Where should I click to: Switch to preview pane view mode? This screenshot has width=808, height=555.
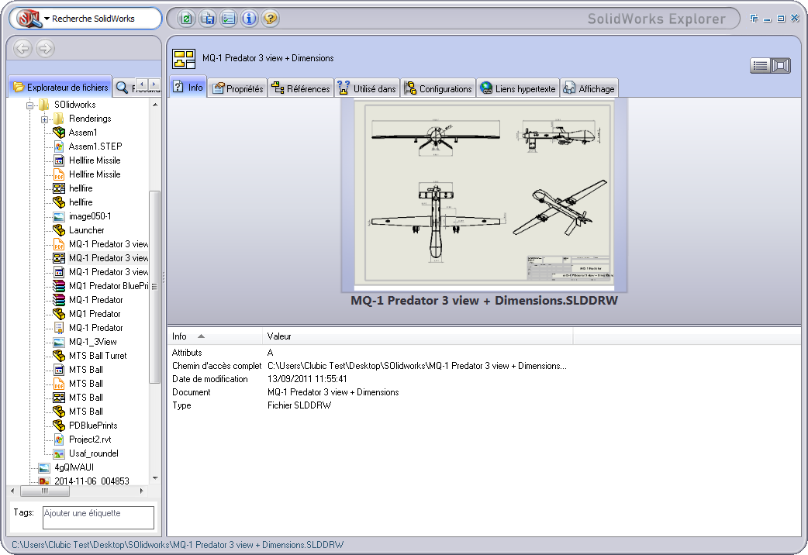[781, 65]
